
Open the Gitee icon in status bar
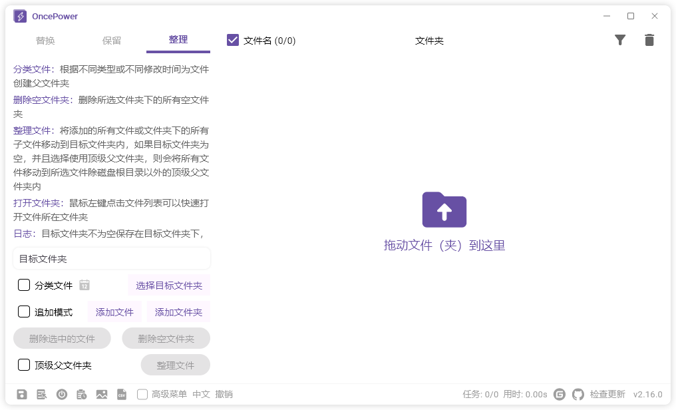pos(559,394)
